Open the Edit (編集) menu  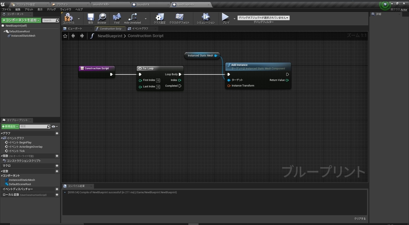[18, 9]
